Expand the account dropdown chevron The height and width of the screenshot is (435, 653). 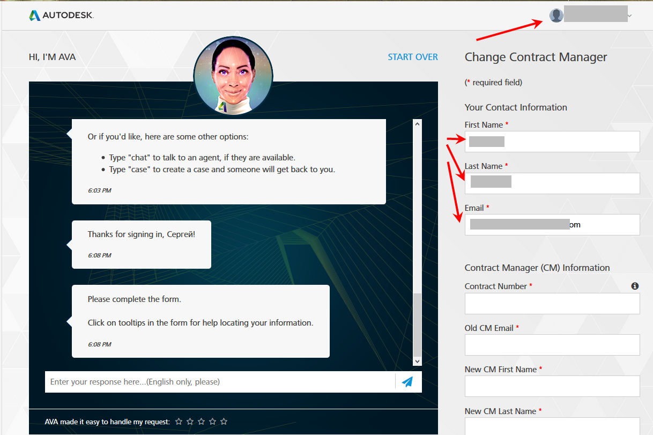click(x=629, y=16)
